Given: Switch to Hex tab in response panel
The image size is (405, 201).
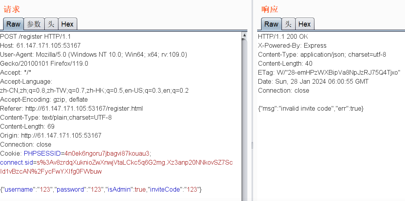Looking at the screenshot, I should [x=305, y=24].
